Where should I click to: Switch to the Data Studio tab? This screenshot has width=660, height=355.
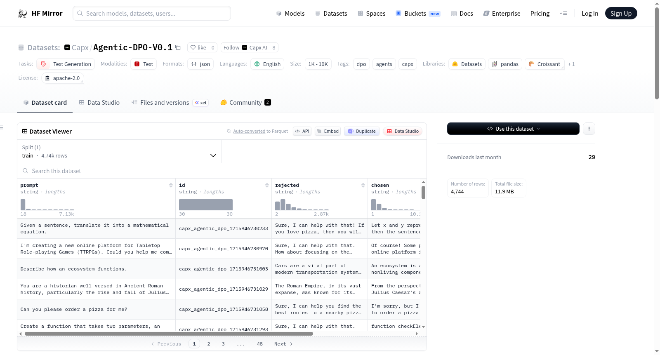[x=99, y=103]
